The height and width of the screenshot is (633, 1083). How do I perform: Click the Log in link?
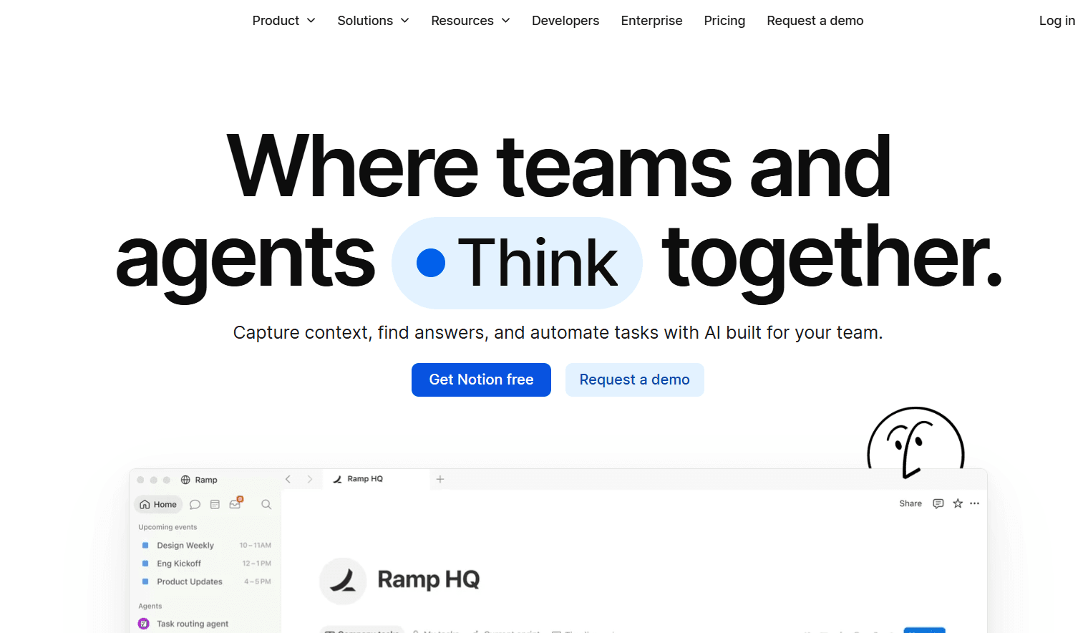[x=1057, y=21]
